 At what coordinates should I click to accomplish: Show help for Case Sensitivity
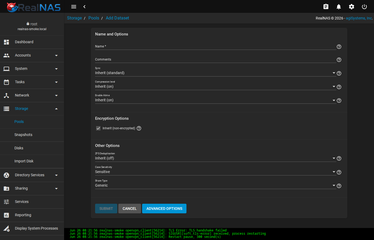pos(339,172)
